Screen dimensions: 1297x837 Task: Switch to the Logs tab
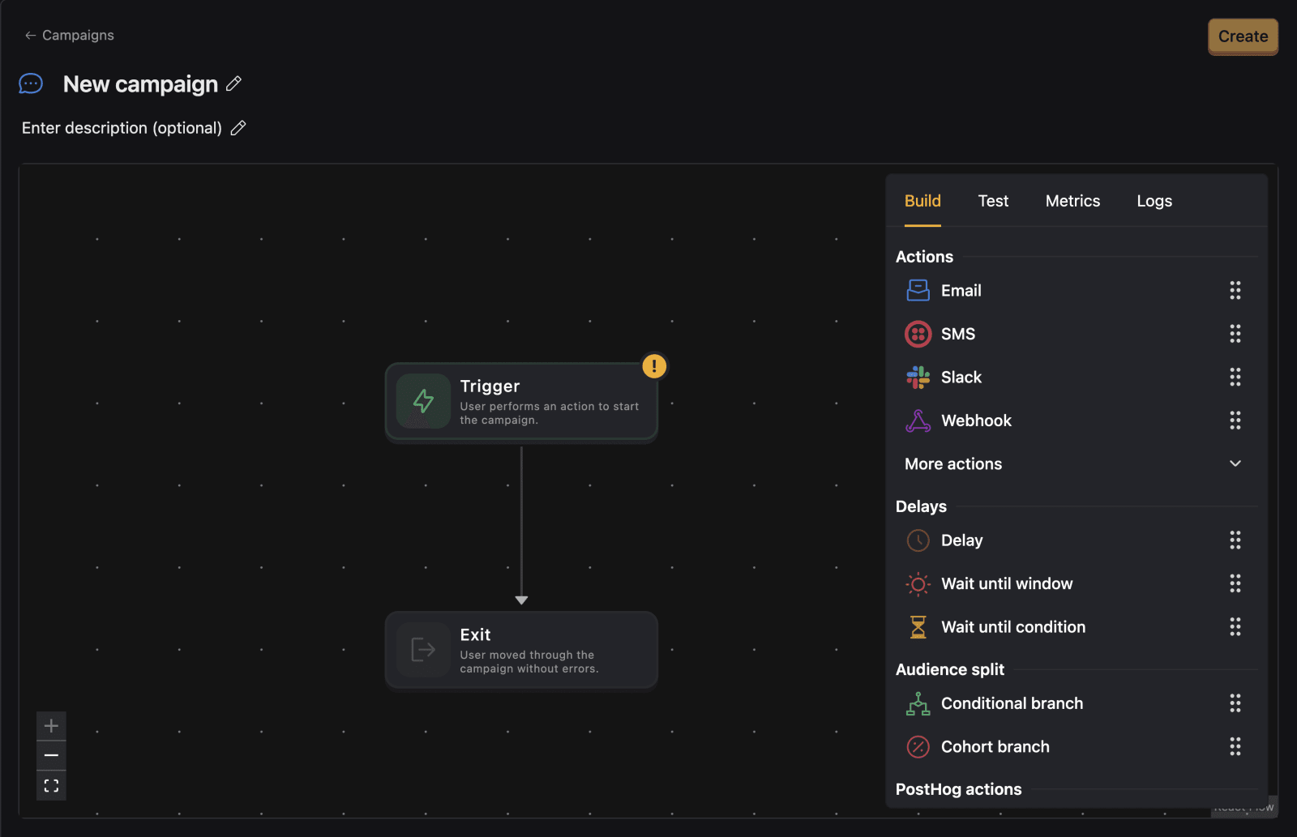[1154, 201]
